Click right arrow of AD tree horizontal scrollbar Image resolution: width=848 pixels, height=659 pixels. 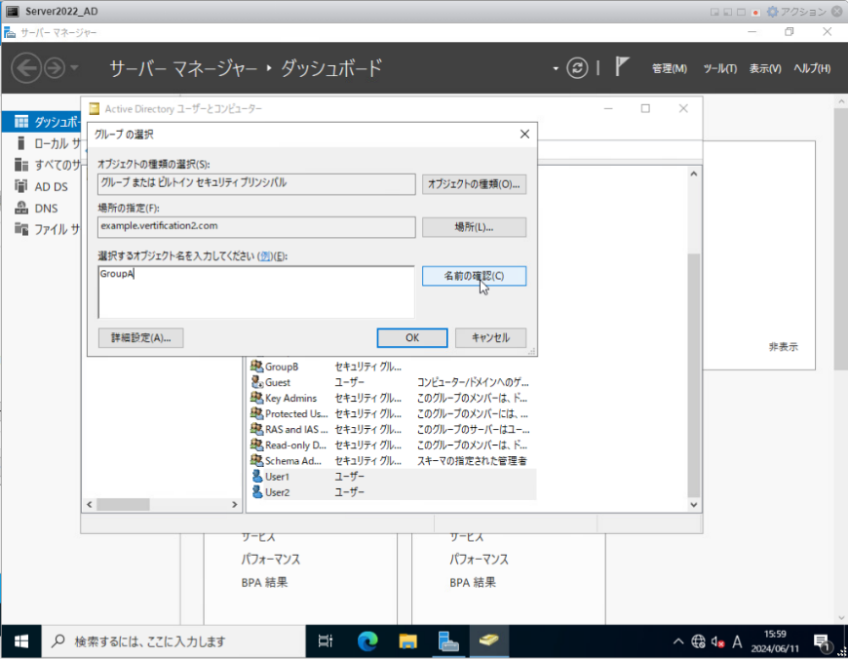coord(234,504)
